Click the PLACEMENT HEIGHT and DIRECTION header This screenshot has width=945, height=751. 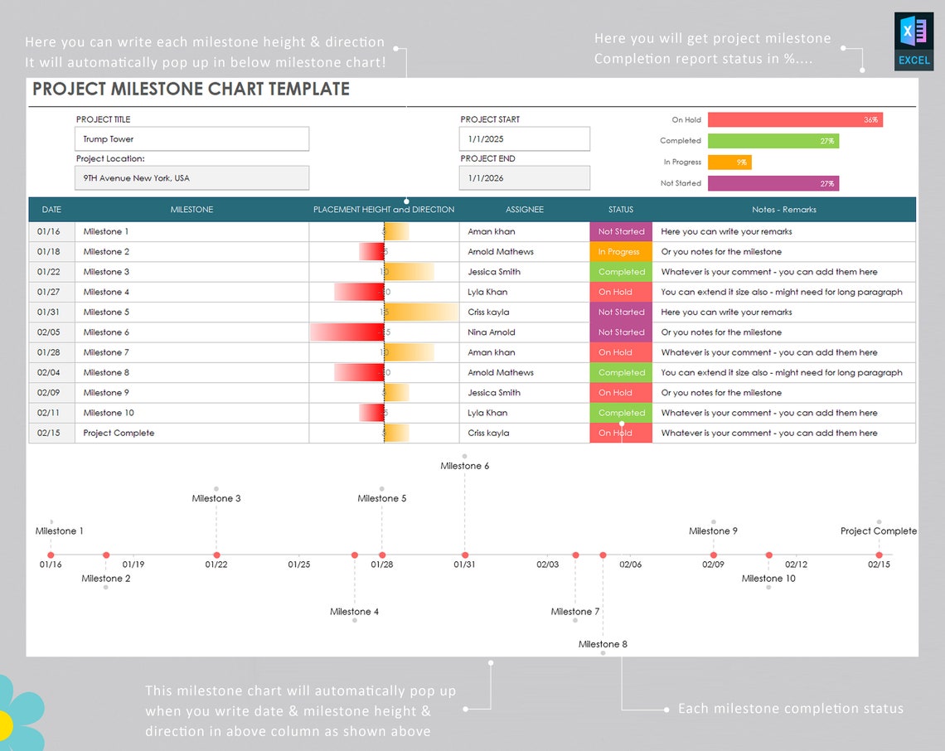pos(382,210)
